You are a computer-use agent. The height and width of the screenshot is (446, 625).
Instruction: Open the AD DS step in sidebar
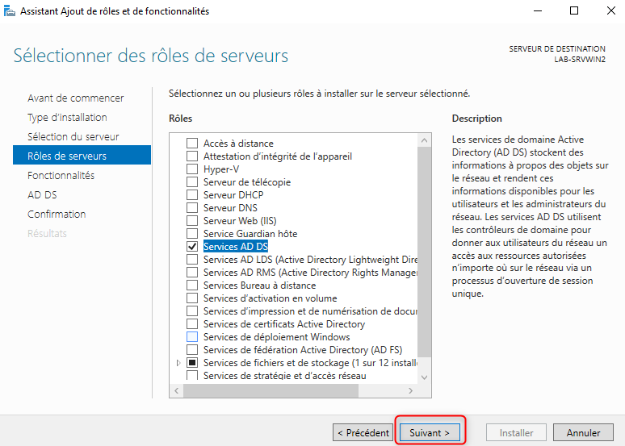(42, 194)
